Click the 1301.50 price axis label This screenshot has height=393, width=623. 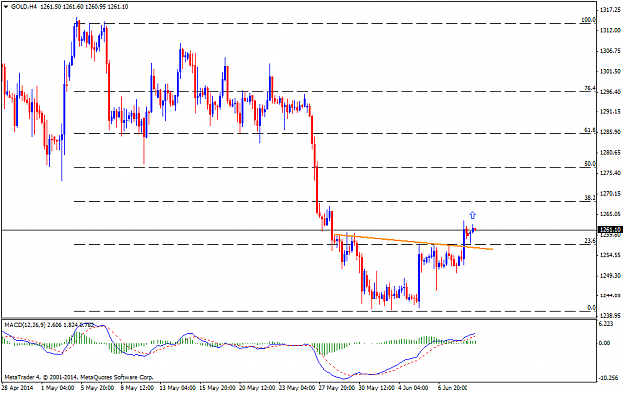pos(611,71)
